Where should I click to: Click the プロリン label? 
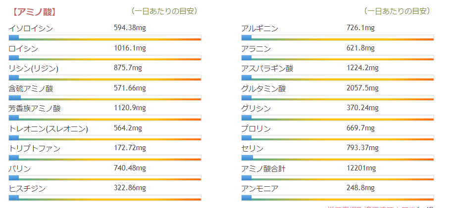click(x=256, y=129)
